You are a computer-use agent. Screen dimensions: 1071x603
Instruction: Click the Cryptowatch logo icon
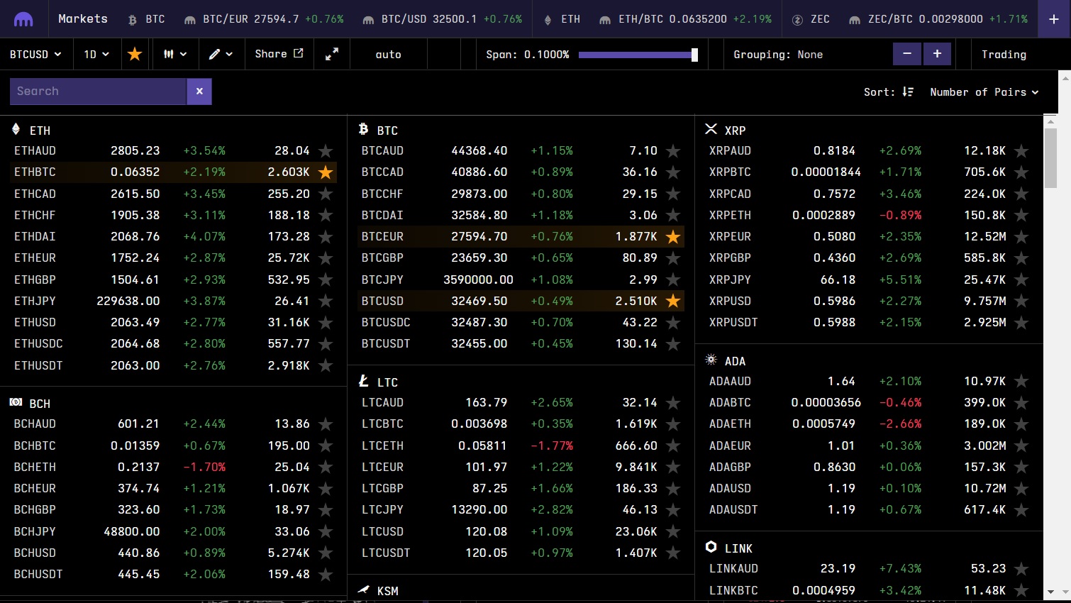23,19
